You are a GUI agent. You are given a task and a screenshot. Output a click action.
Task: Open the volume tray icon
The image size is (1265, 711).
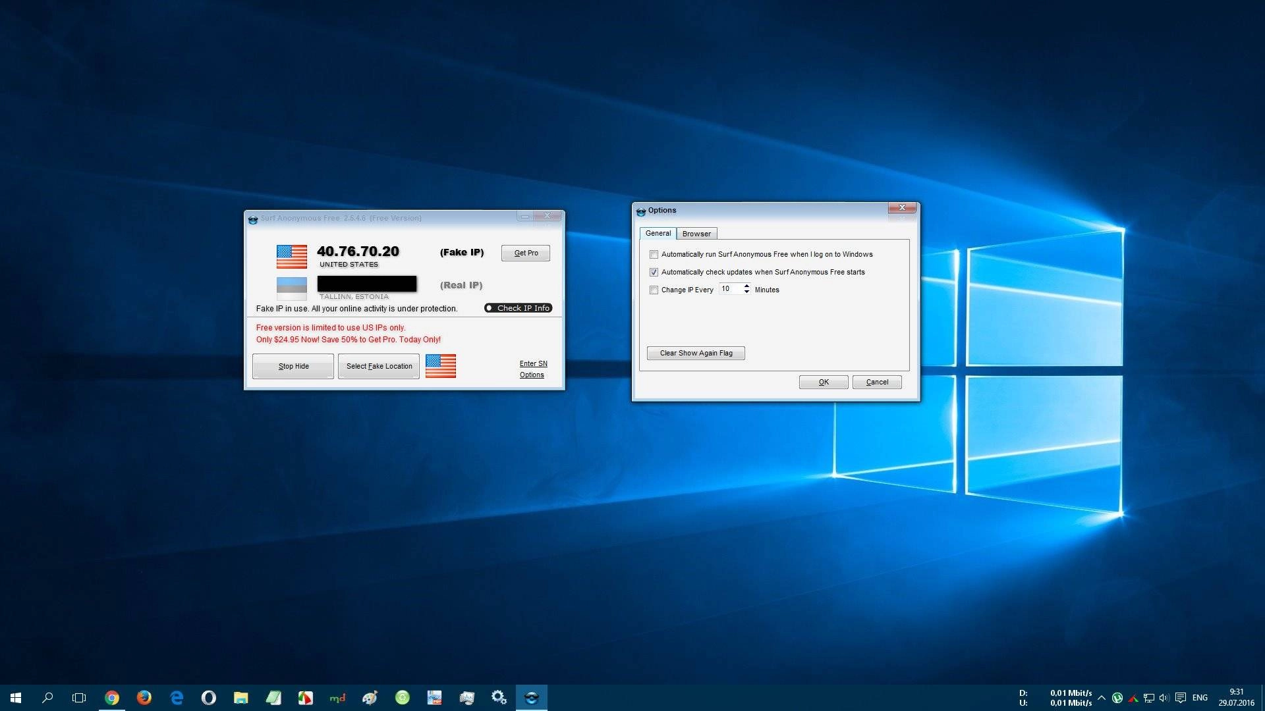1164,698
